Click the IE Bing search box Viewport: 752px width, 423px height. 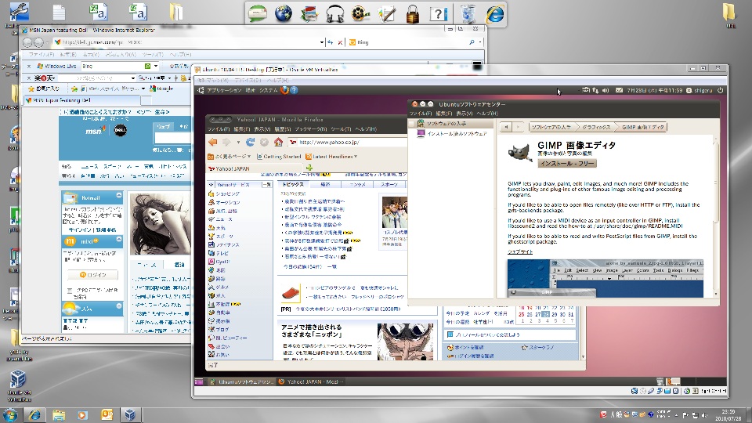(407, 42)
